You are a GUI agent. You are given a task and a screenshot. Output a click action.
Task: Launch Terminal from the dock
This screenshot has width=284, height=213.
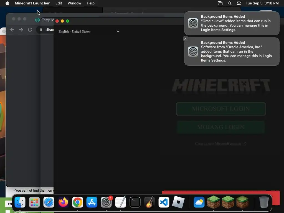(135, 202)
